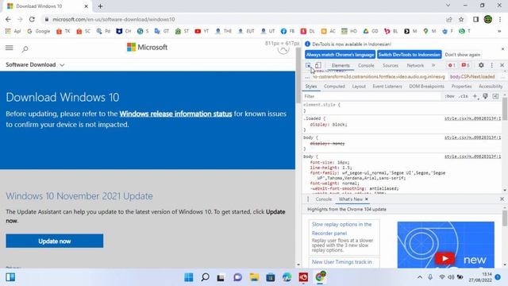Open the Event Listeners tab
This screenshot has height=286, width=508.
point(387,87)
